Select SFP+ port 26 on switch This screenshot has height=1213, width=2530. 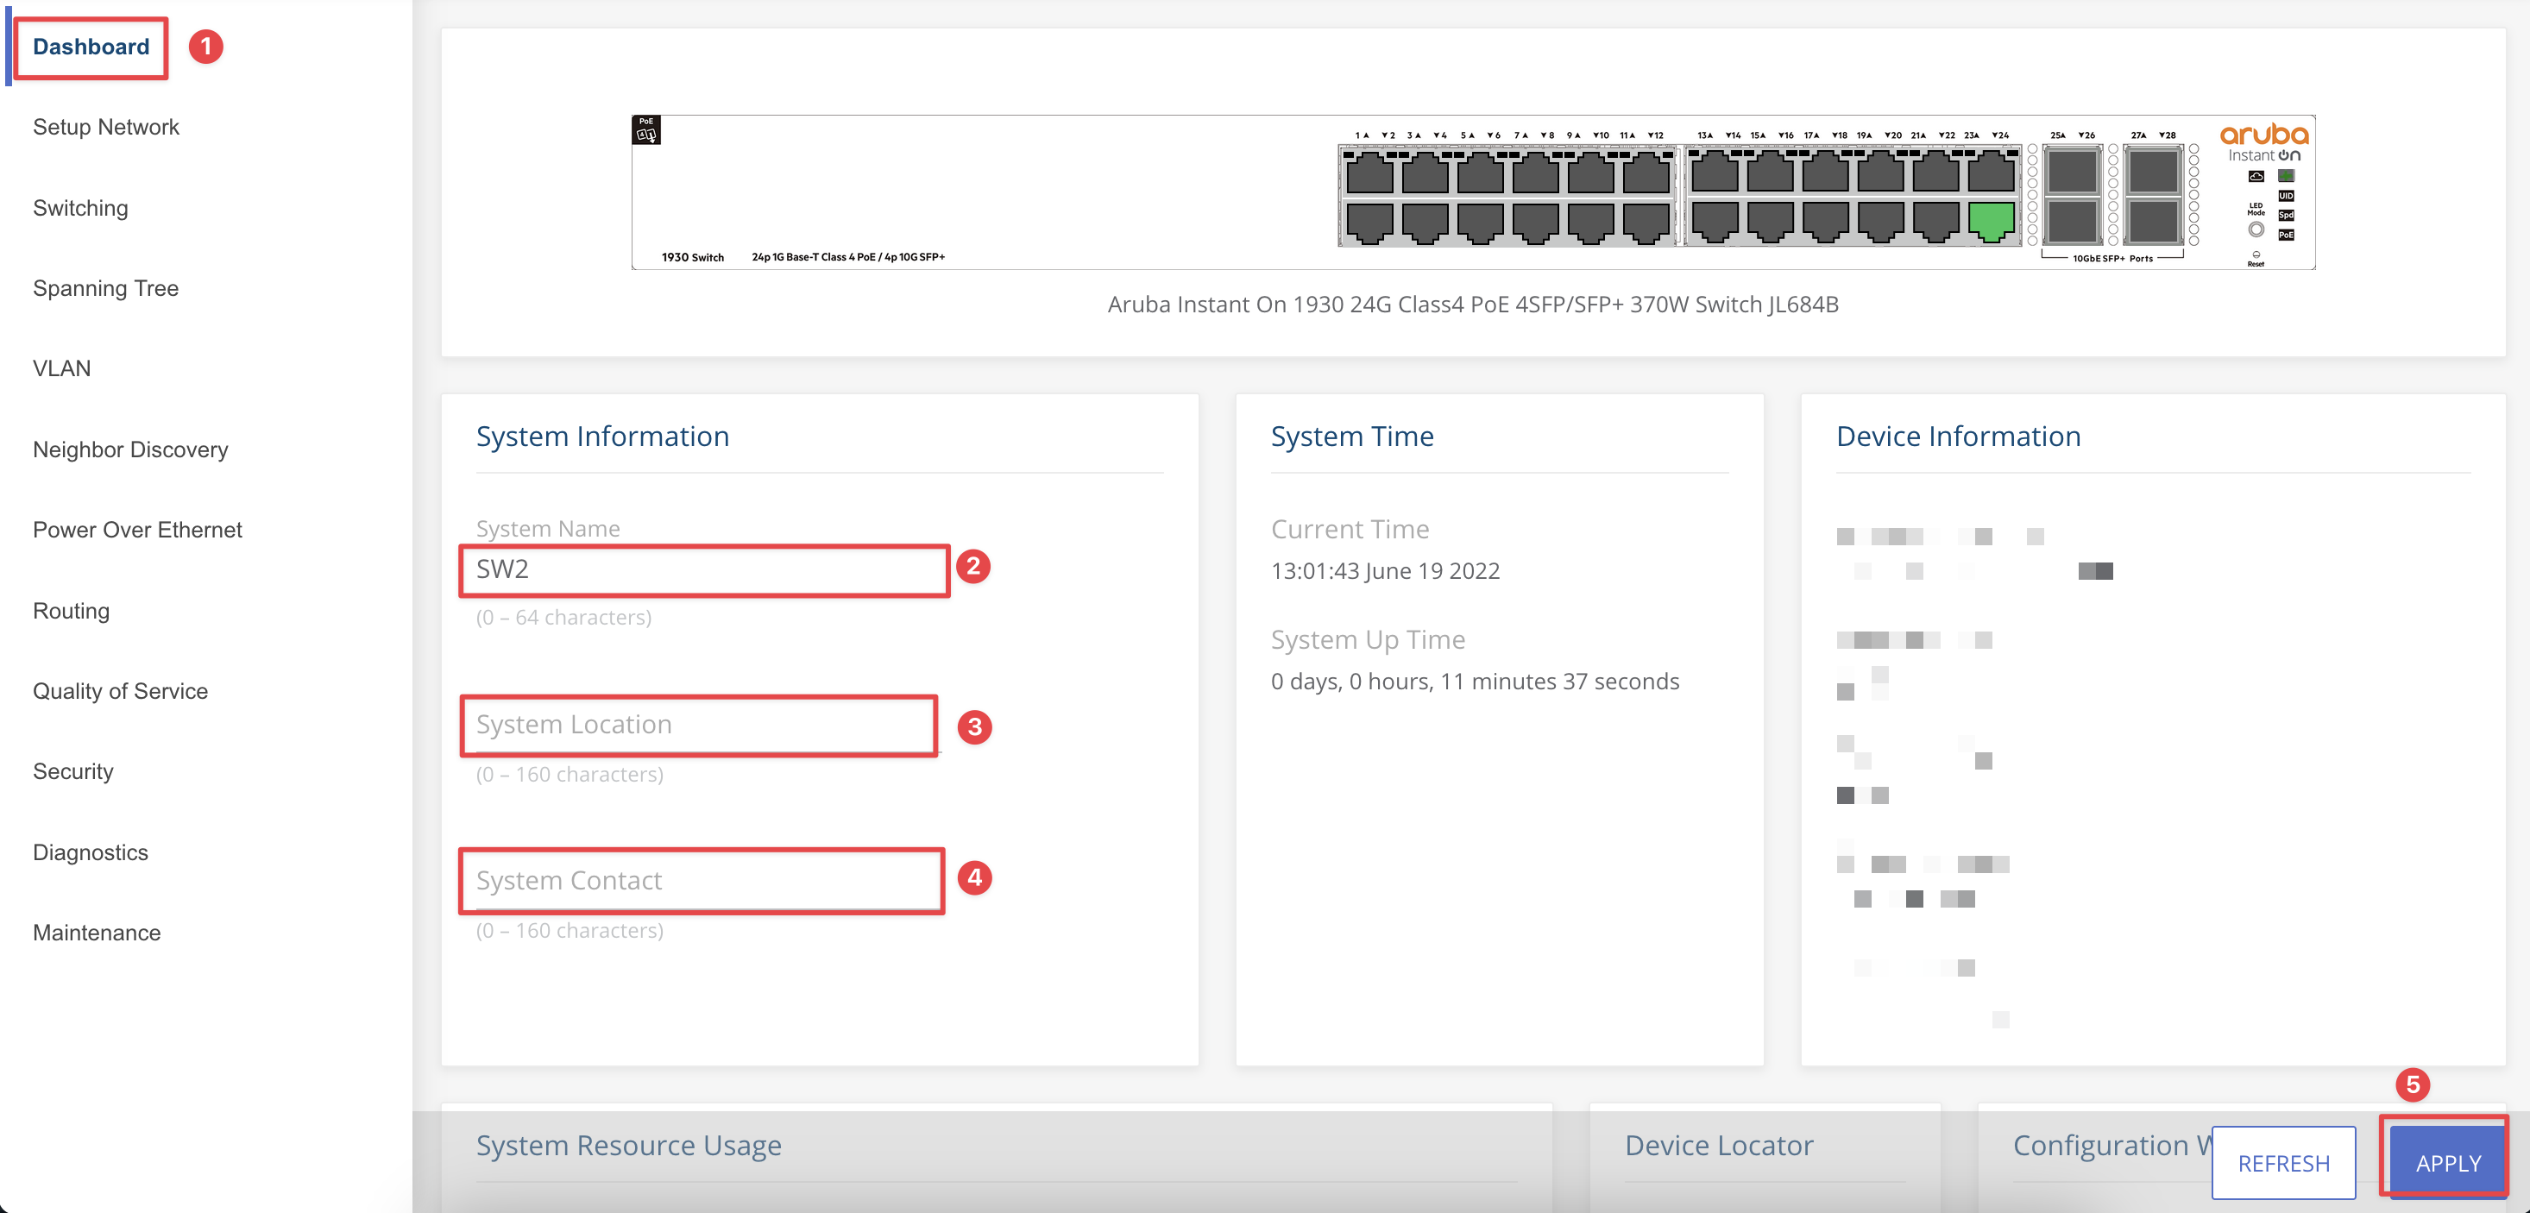[2074, 222]
